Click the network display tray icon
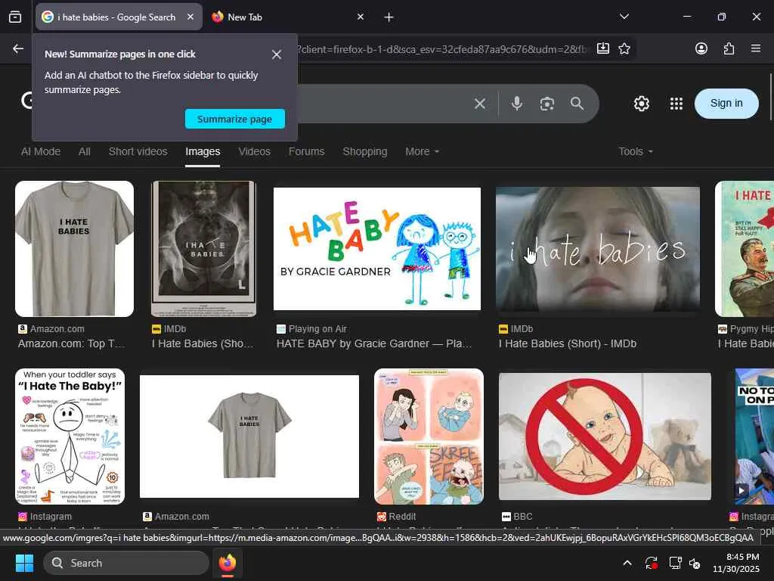Screen dimensions: 774x581 tap(675, 563)
